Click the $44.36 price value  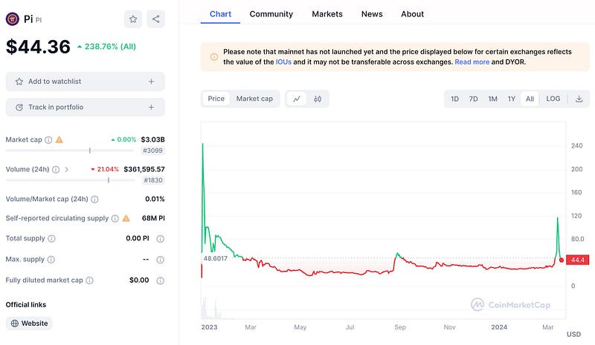click(39, 47)
